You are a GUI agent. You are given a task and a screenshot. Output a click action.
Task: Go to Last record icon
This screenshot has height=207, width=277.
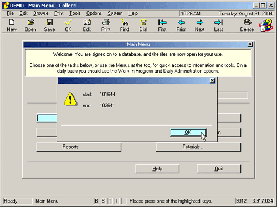(x=219, y=23)
